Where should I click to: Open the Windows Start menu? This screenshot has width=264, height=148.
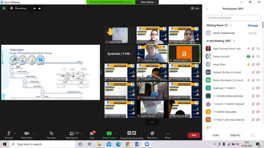coord(4,144)
